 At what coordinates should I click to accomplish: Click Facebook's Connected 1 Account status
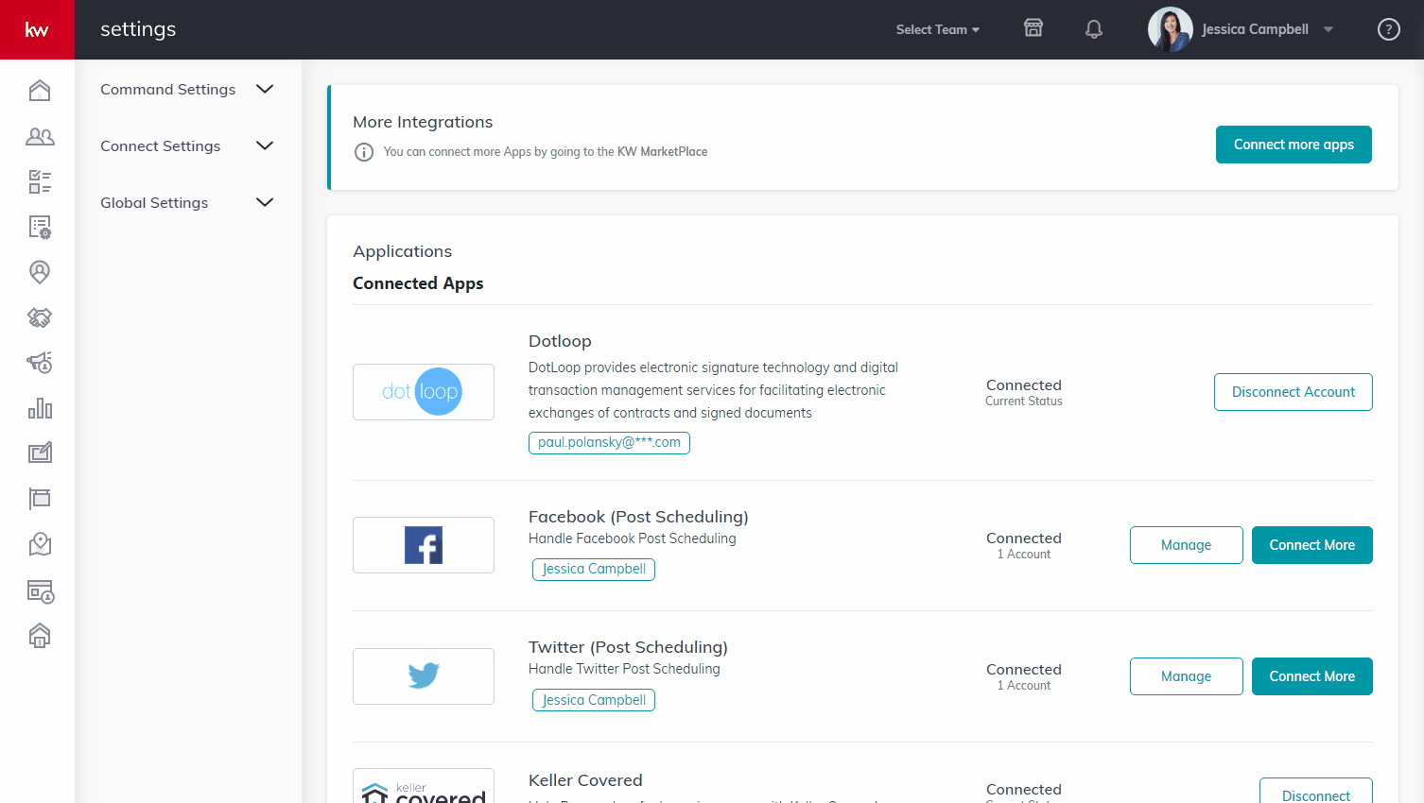coord(1024,545)
